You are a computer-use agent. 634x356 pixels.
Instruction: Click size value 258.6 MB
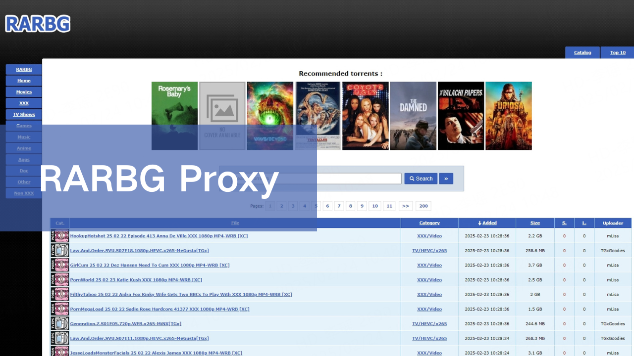point(535,251)
